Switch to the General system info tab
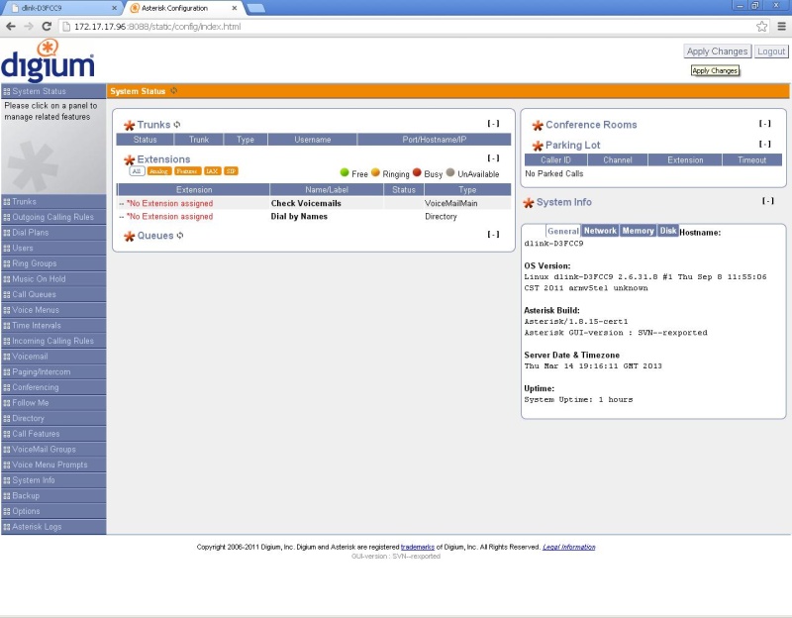The height and width of the screenshot is (618, 792). pos(563,231)
